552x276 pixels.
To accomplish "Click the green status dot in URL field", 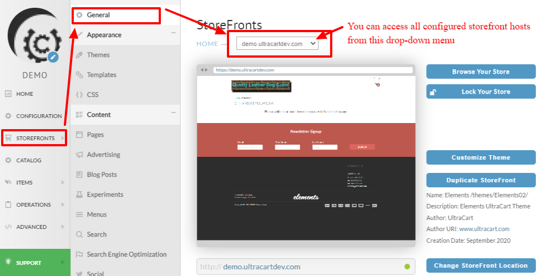I will pyautogui.click(x=407, y=267).
